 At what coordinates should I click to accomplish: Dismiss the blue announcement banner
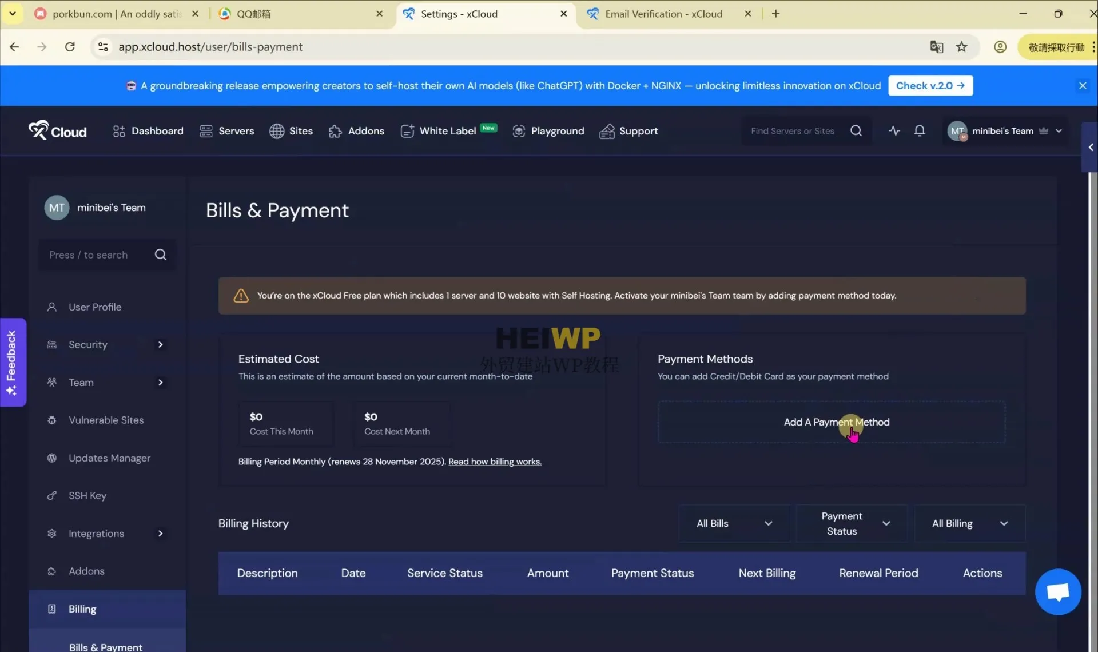pos(1082,86)
